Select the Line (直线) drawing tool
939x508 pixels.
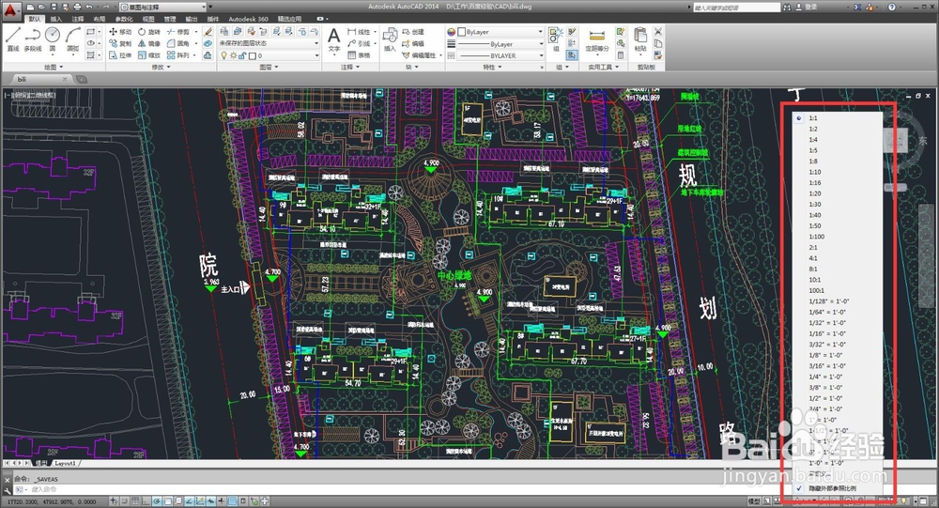(x=12, y=38)
